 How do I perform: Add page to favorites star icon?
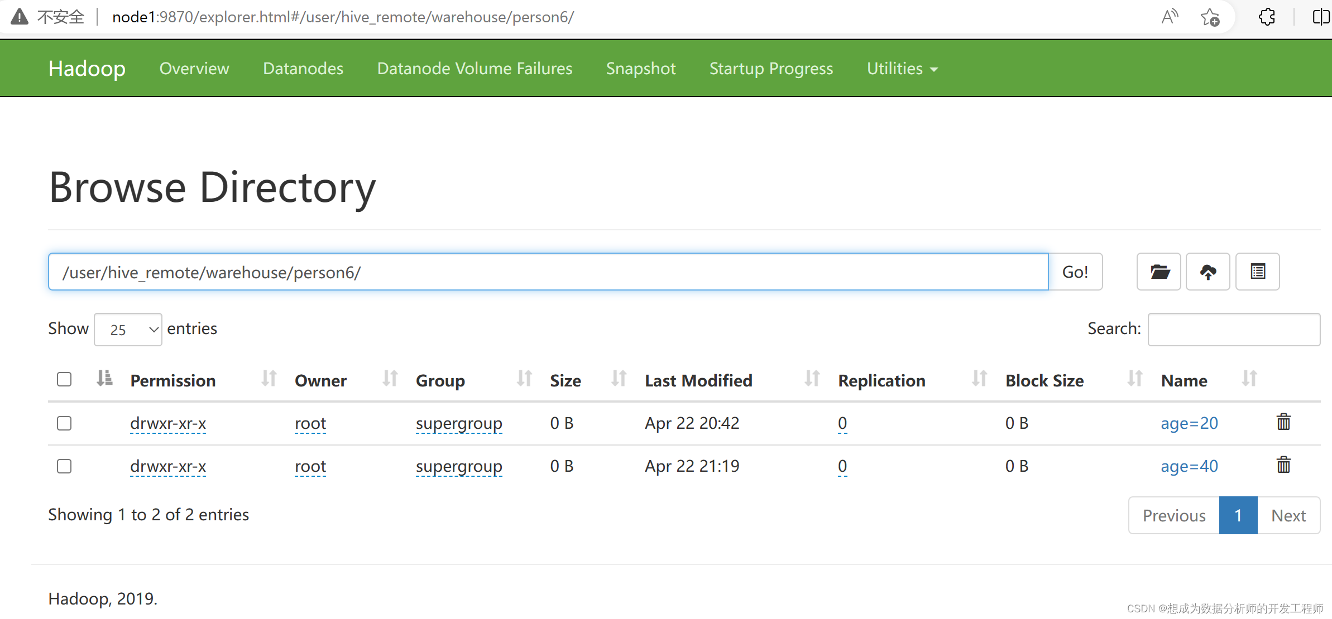click(1210, 17)
